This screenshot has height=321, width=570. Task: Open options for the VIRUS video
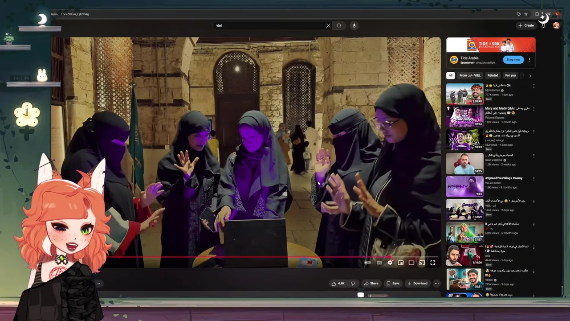click(x=533, y=271)
